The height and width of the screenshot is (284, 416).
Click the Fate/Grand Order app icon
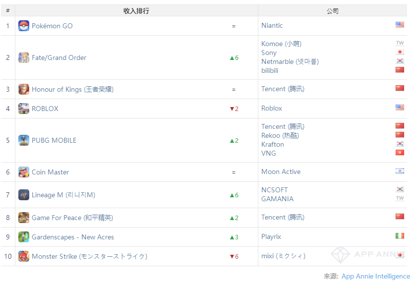point(24,57)
